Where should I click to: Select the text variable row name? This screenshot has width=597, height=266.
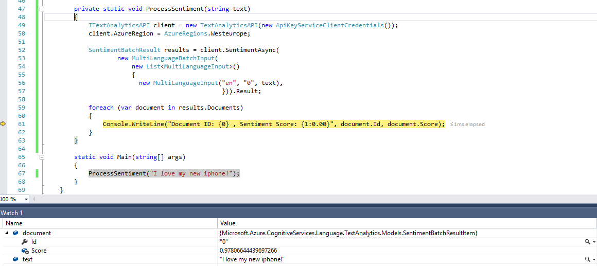[x=27, y=259]
